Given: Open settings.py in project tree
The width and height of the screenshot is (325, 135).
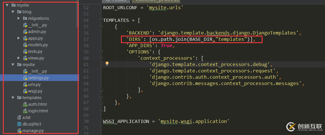Looking at the screenshot, I should 39,78.
